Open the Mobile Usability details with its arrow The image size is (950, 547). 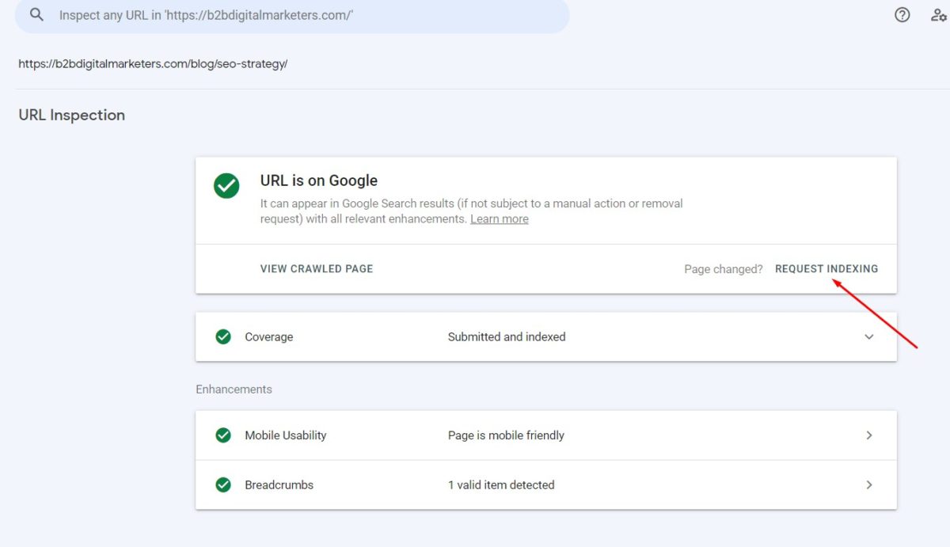pyautogui.click(x=868, y=435)
